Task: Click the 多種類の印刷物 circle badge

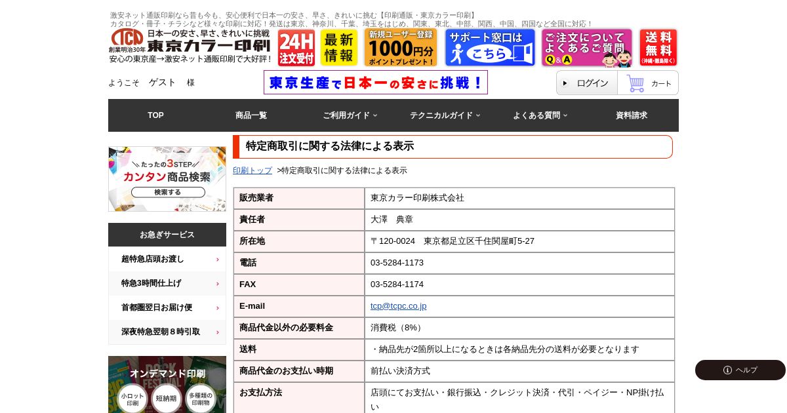Action: (201, 399)
